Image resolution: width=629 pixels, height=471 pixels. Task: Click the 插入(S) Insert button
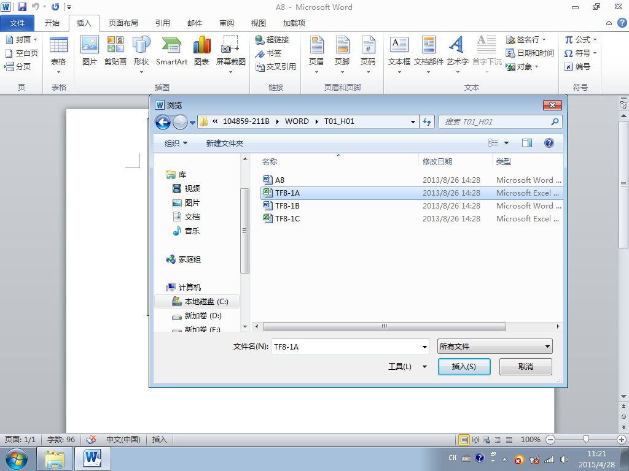pos(464,367)
